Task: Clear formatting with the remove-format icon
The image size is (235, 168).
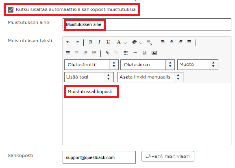Action: point(150,43)
